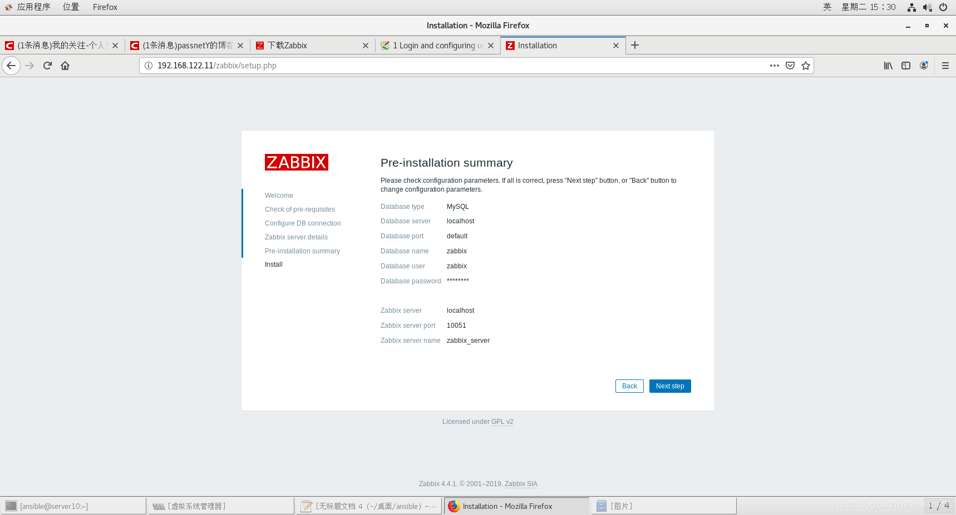This screenshot has height=515, width=956.
Task: Open the Firefox hamburger menu
Action: coord(945,66)
